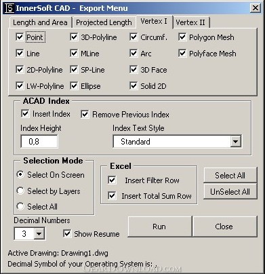Toggle Remove Previous Index checkbox
Image resolution: width=265 pixels, height=274 pixels.
pos(85,114)
